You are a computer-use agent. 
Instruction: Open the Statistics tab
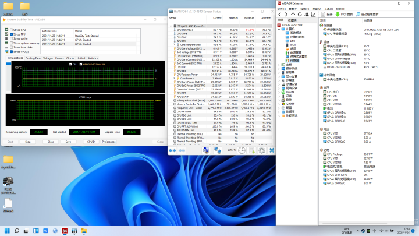pos(93,58)
